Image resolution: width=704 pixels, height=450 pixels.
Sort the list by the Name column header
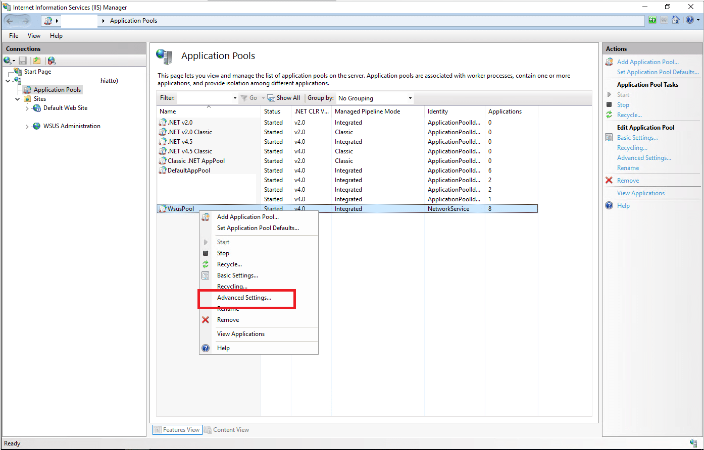(209, 111)
